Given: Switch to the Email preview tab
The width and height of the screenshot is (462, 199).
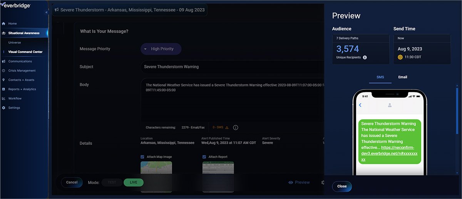Looking at the screenshot, I should [x=403, y=77].
